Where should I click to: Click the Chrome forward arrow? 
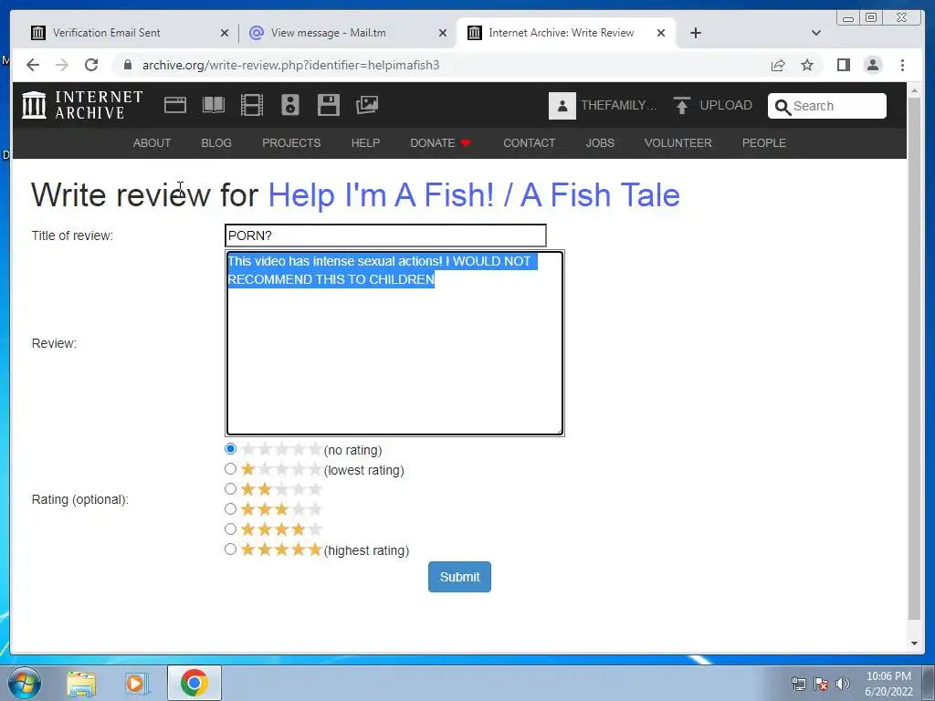pyautogui.click(x=62, y=65)
